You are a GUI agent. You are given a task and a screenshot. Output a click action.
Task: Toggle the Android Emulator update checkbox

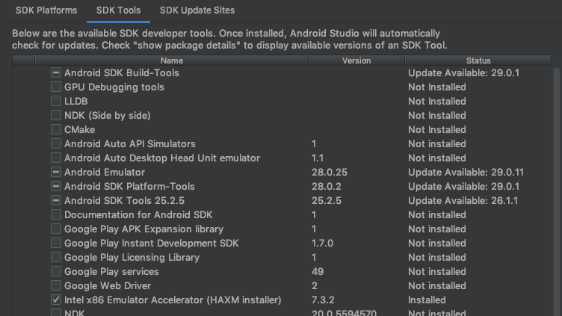pos(56,172)
